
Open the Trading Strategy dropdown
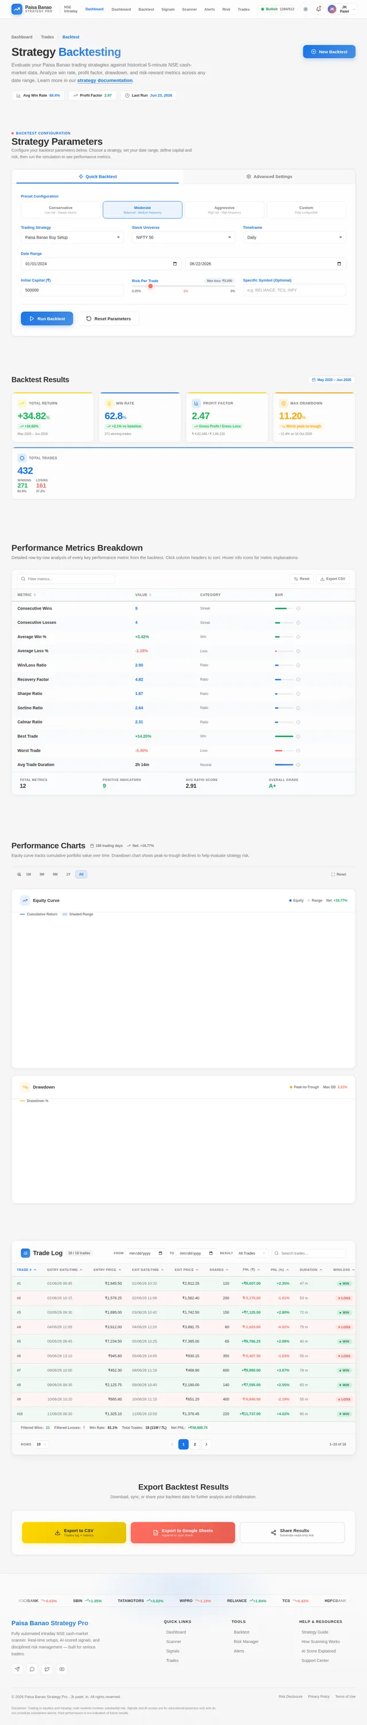72,237
